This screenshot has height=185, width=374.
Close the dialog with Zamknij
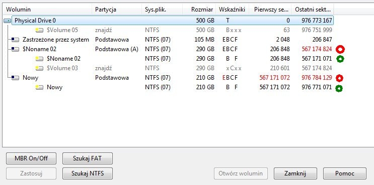(x=295, y=173)
